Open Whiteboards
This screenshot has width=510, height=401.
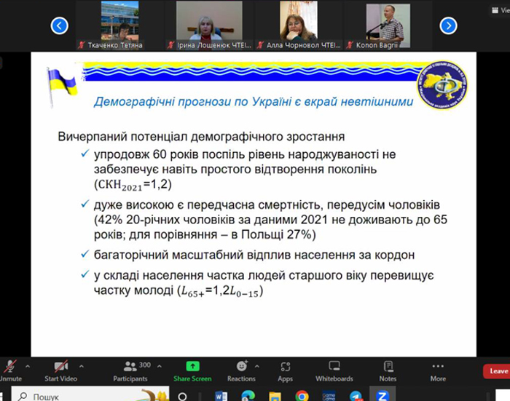click(x=334, y=371)
